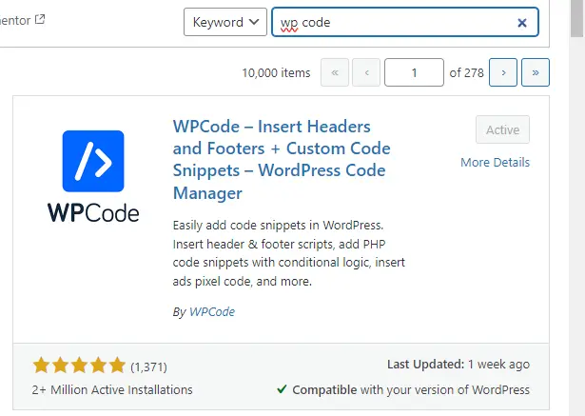Click the WPCode plugin logo thumbnail

(x=93, y=176)
